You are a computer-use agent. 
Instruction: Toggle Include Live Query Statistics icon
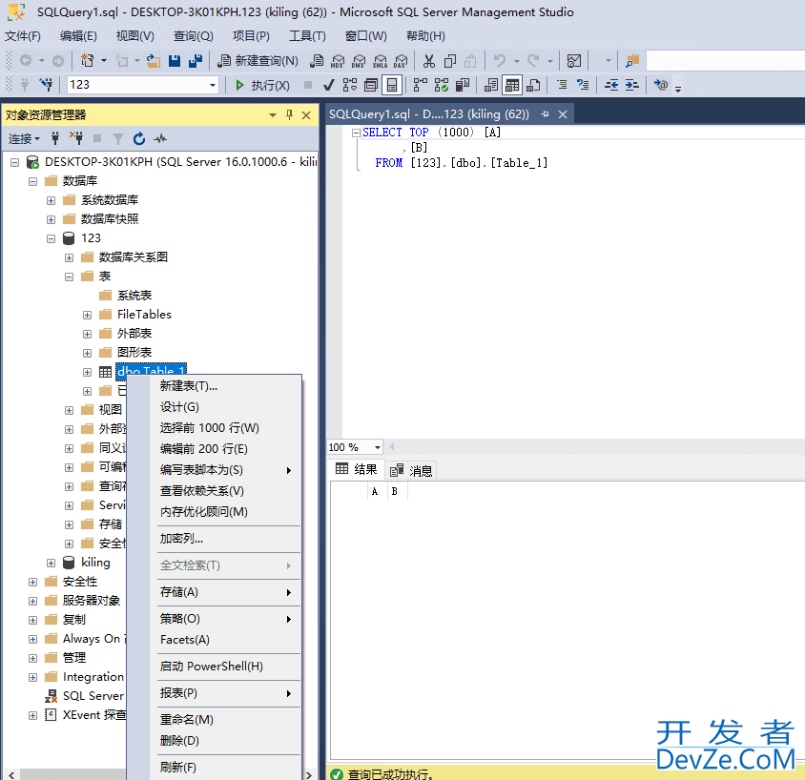tap(441, 85)
